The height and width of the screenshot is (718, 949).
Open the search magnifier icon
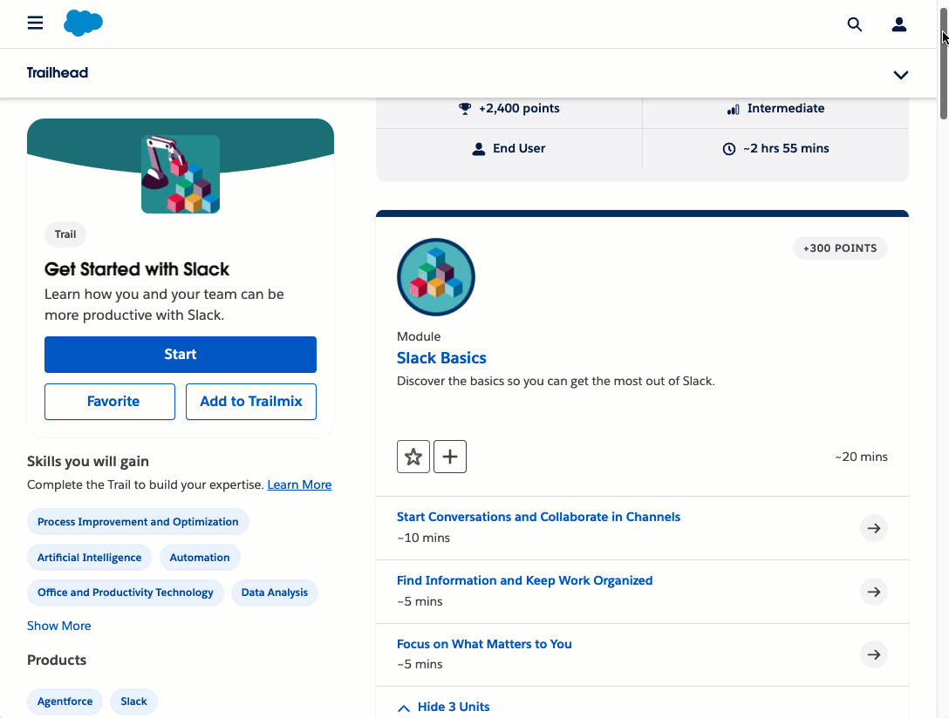click(854, 24)
